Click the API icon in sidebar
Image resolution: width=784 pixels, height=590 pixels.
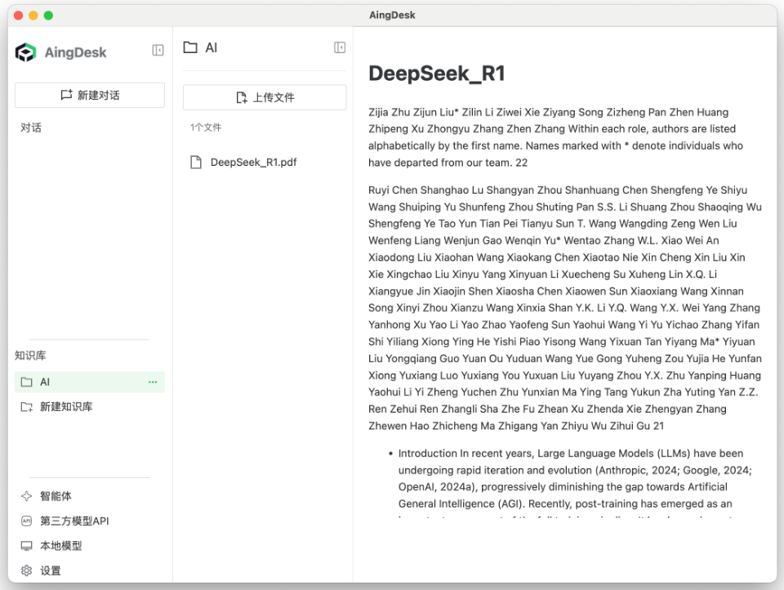coord(27,521)
